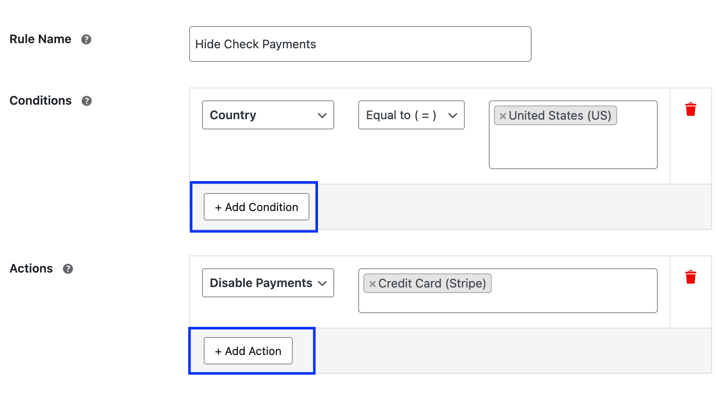This screenshot has width=719, height=393.
Task: Click the Rule Name help icon
Action: coord(86,39)
